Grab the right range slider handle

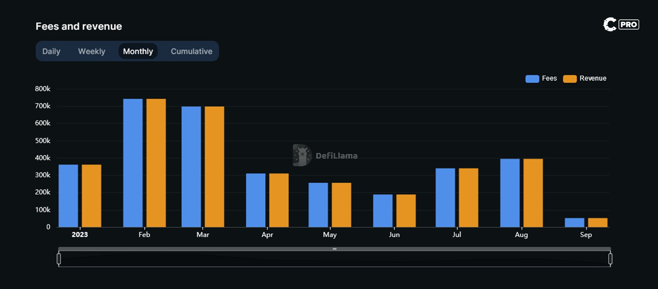tap(610, 259)
